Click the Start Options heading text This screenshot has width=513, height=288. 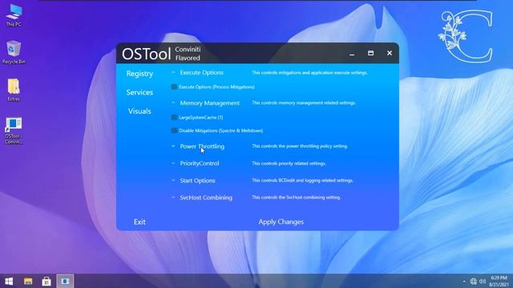[198, 181]
